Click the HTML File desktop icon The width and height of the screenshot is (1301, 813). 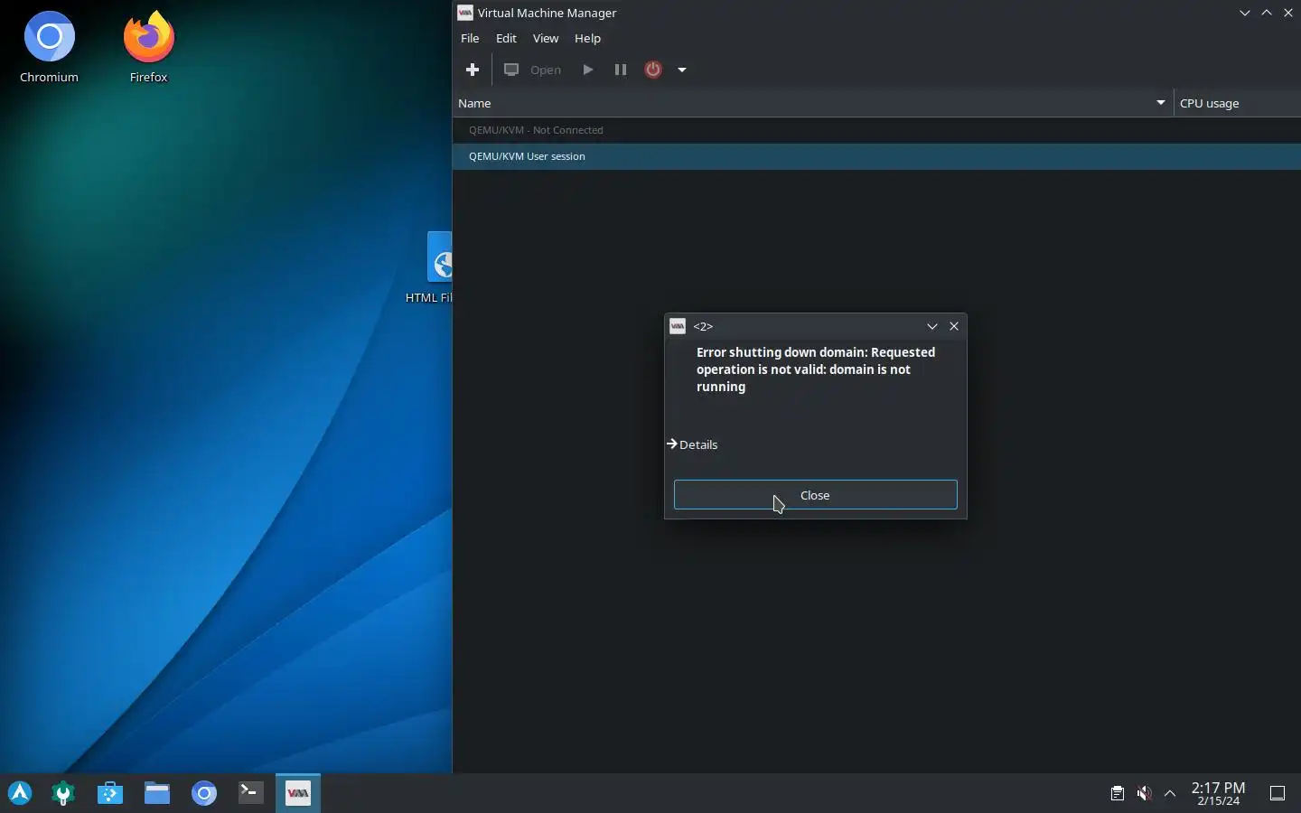coord(429,267)
